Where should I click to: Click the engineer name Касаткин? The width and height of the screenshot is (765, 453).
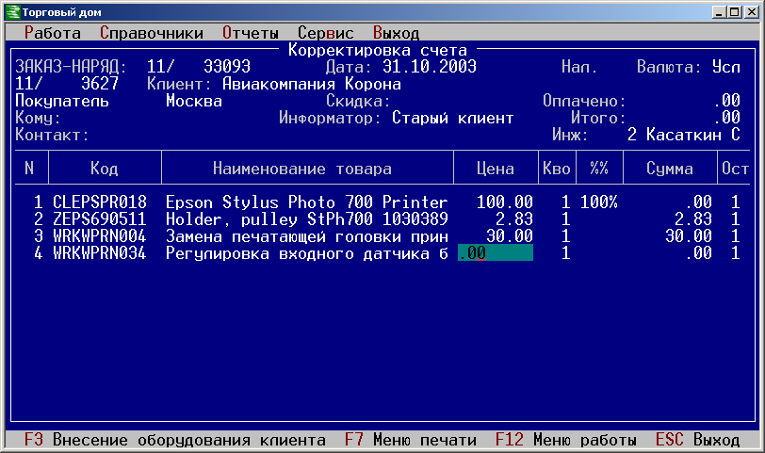[x=684, y=134]
